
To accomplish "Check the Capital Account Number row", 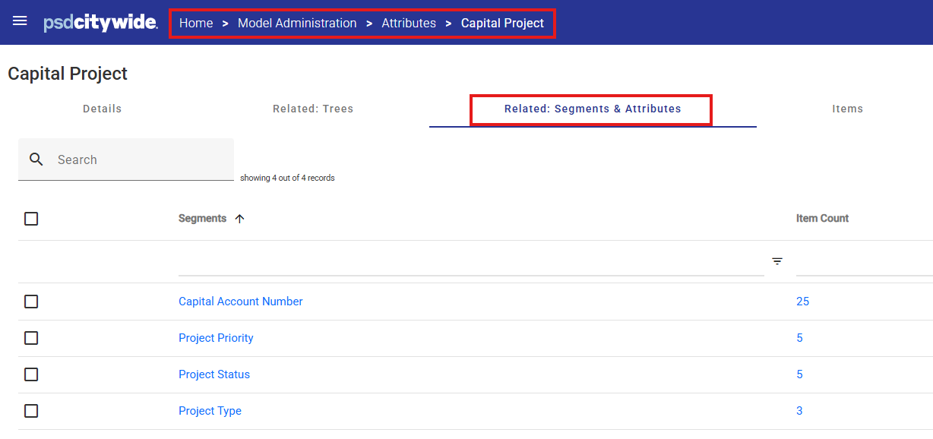I will click(31, 302).
